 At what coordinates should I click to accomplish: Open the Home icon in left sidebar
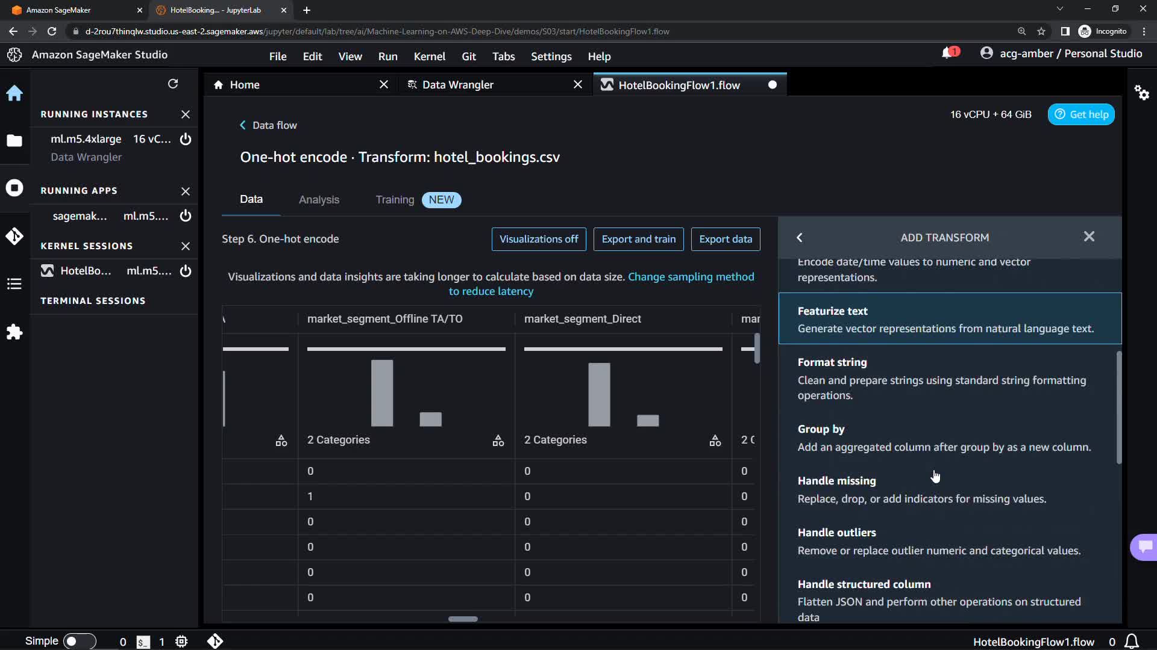click(x=14, y=93)
